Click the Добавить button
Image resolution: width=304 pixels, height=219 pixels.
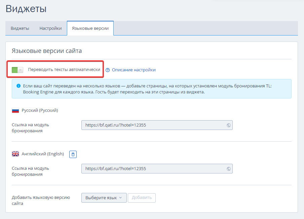click(x=142, y=198)
